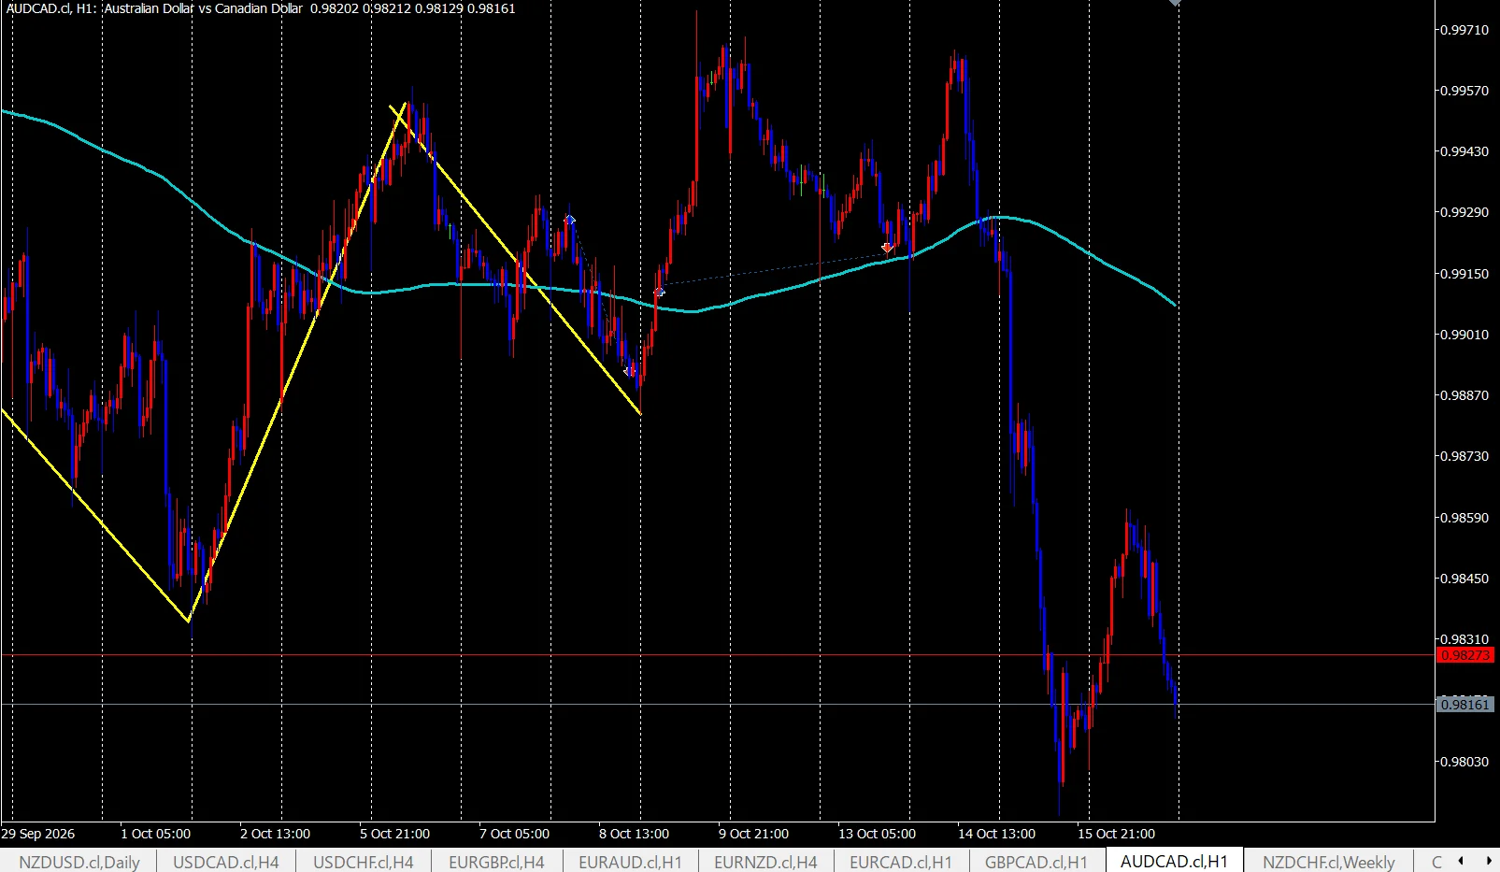This screenshot has width=1500, height=872.
Task: Click the AUDCAD.cl, H1 chart title text
Action: pos(50,8)
